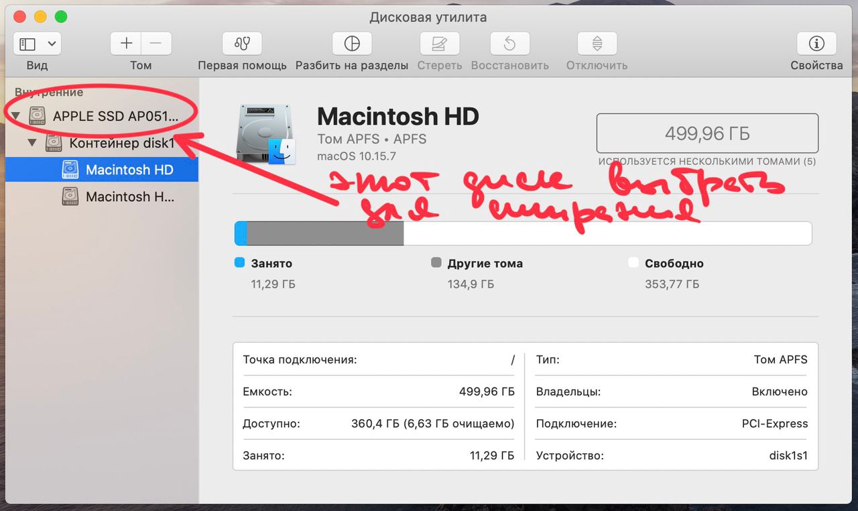Select APPLE SSD AP051 disk row
The height and width of the screenshot is (511, 858).
102,116
